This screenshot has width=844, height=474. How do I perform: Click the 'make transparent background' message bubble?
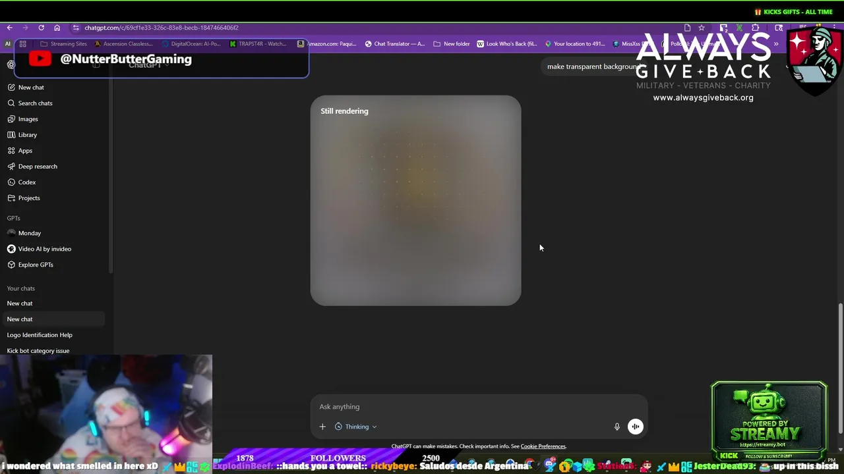[593, 66]
